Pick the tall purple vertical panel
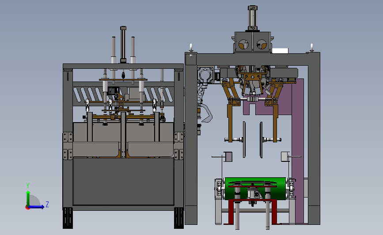Image resolution: width=383 pixels, height=235 pixels. [x=298, y=151]
